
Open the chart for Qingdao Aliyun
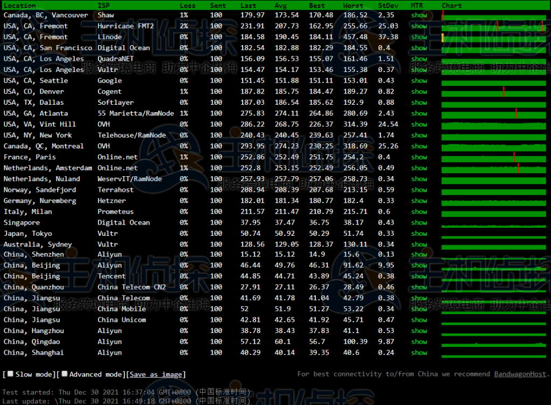pyautogui.click(x=493, y=342)
